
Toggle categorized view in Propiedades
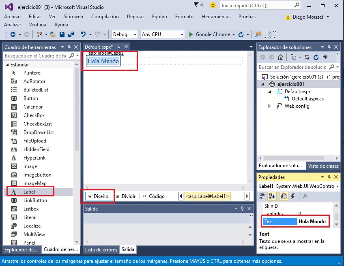262,196
